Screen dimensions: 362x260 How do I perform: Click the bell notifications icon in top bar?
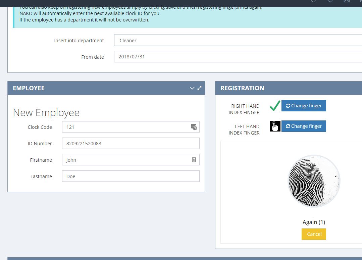pos(330,1)
